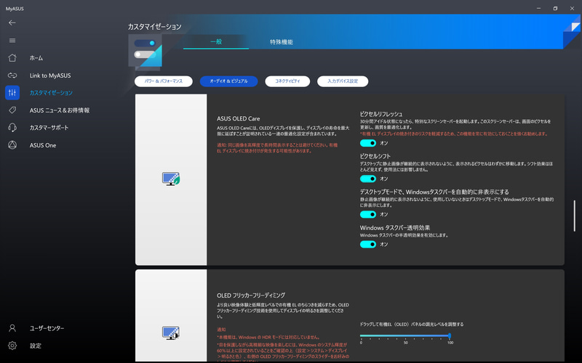Toggle Windows タスクバー透明効果 switch
This screenshot has height=363, width=582.
pos(368,245)
